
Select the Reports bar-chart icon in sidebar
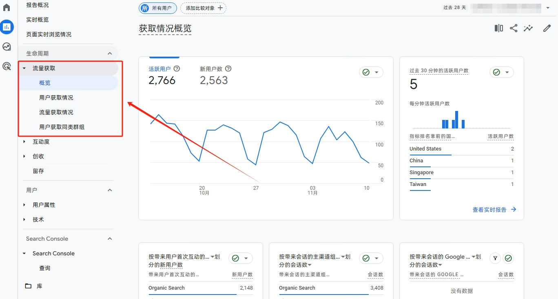coord(7,27)
